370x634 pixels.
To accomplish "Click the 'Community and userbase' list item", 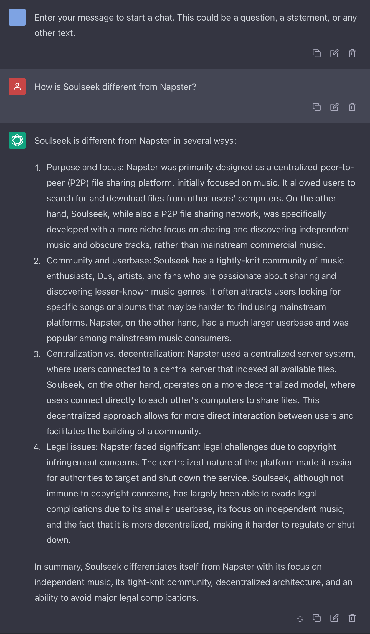I will click(197, 299).
